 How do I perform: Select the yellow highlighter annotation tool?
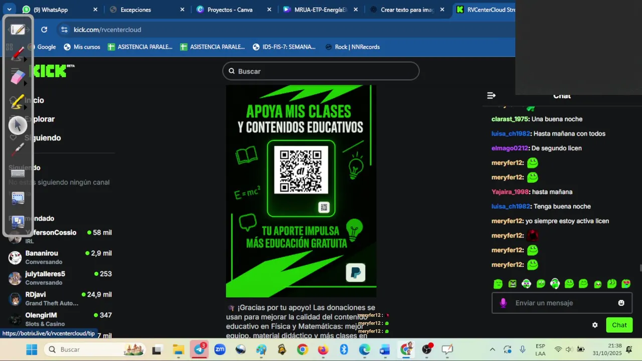coord(18,102)
